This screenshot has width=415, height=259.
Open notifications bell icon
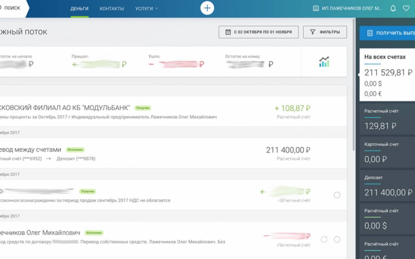pyautogui.click(x=393, y=8)
